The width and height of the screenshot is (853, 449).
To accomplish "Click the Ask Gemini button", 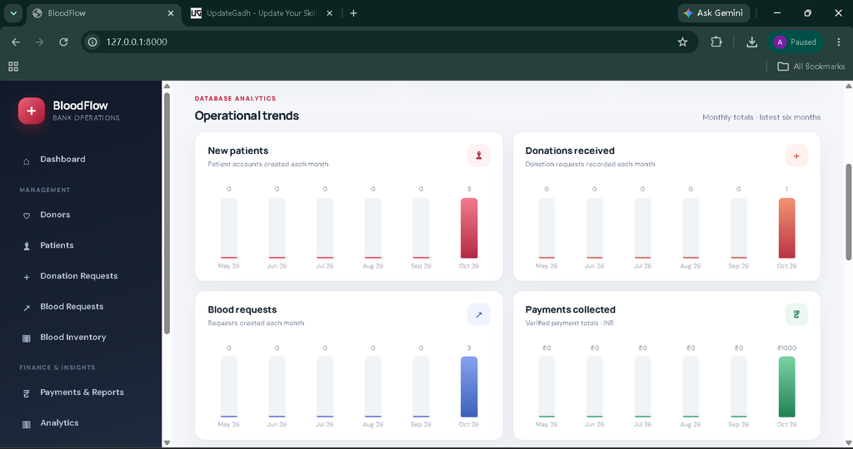I will point(714,13).
